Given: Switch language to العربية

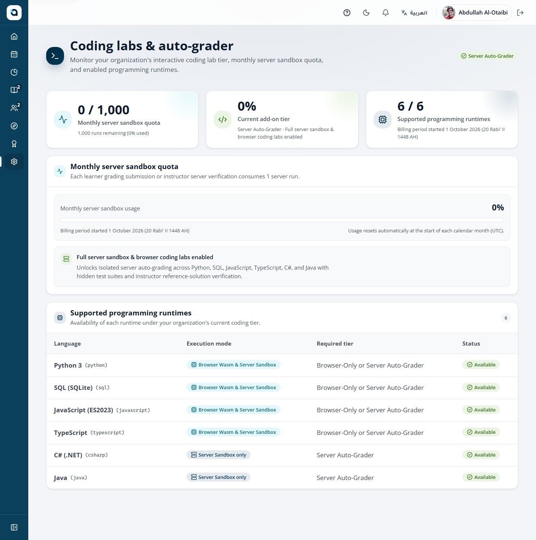Looking at the screenshot, I should pyautogui.click(x=414, y=13).
